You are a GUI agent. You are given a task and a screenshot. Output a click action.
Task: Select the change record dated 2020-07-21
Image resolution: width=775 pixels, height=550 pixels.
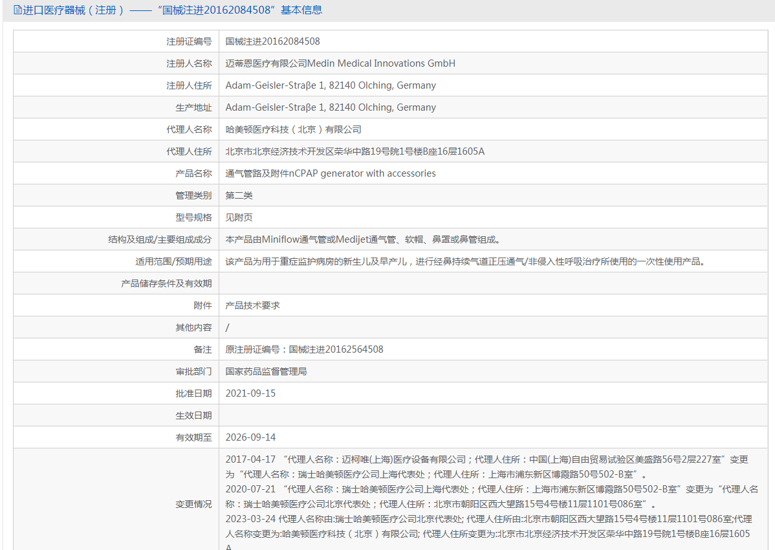(x=492, y=497)
